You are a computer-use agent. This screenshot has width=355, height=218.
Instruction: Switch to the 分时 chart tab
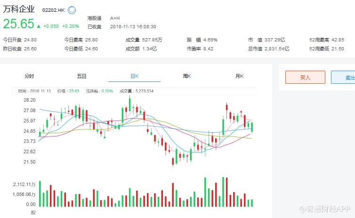pos(29,76)
